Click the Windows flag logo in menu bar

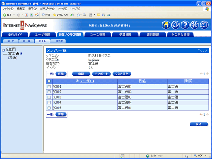pyautogui.click(x=207, y=9)
